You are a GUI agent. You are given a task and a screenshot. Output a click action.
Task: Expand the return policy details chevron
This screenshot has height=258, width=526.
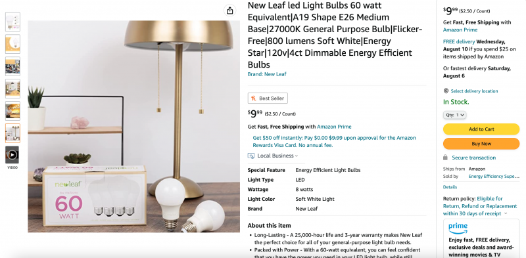[506, 213]
